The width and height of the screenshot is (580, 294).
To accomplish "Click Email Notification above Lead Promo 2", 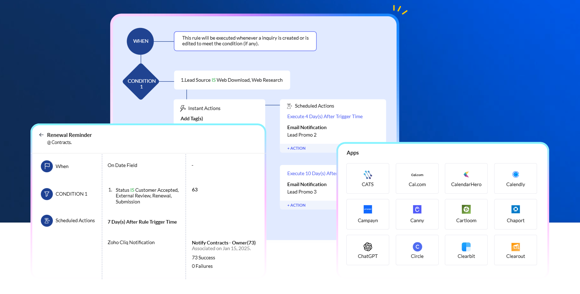I will (307, 127).
